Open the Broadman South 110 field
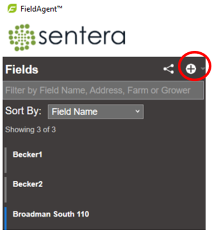214x232 pixels. [51, 214]
